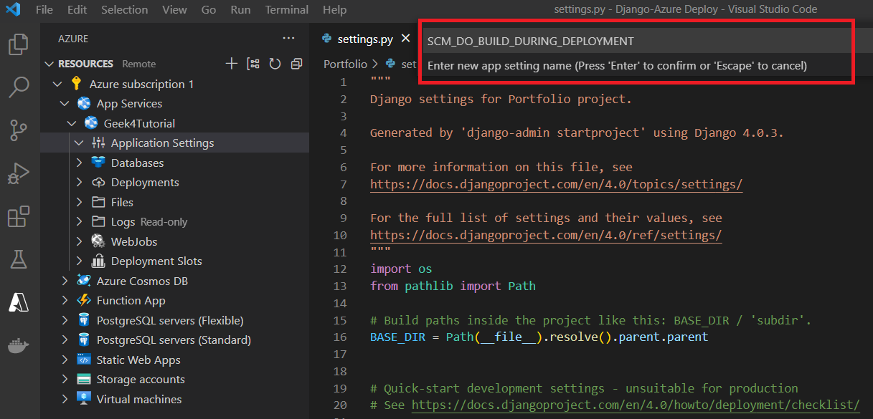Viewport: 873px width, 419px height.
Task: Click the Static Web Apps icon
Action: pyautogui.click(x=84, y=360)
